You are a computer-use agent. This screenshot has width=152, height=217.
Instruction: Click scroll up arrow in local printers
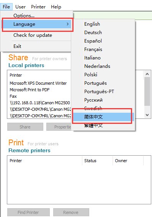tap(147, 74)
